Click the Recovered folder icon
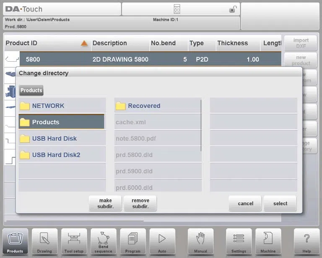The height and width of the screenshot is (258, 322). tap(121, 106)
